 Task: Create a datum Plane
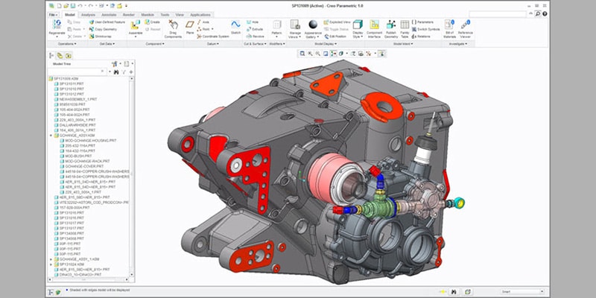191,25
